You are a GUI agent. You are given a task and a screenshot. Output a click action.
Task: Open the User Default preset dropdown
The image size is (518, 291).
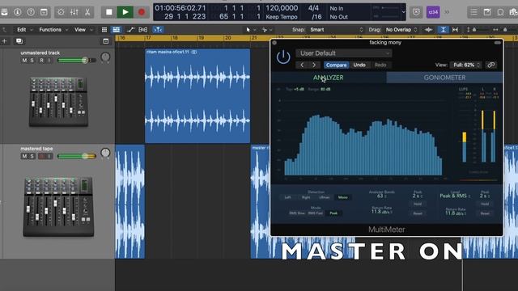pos(343,53)
